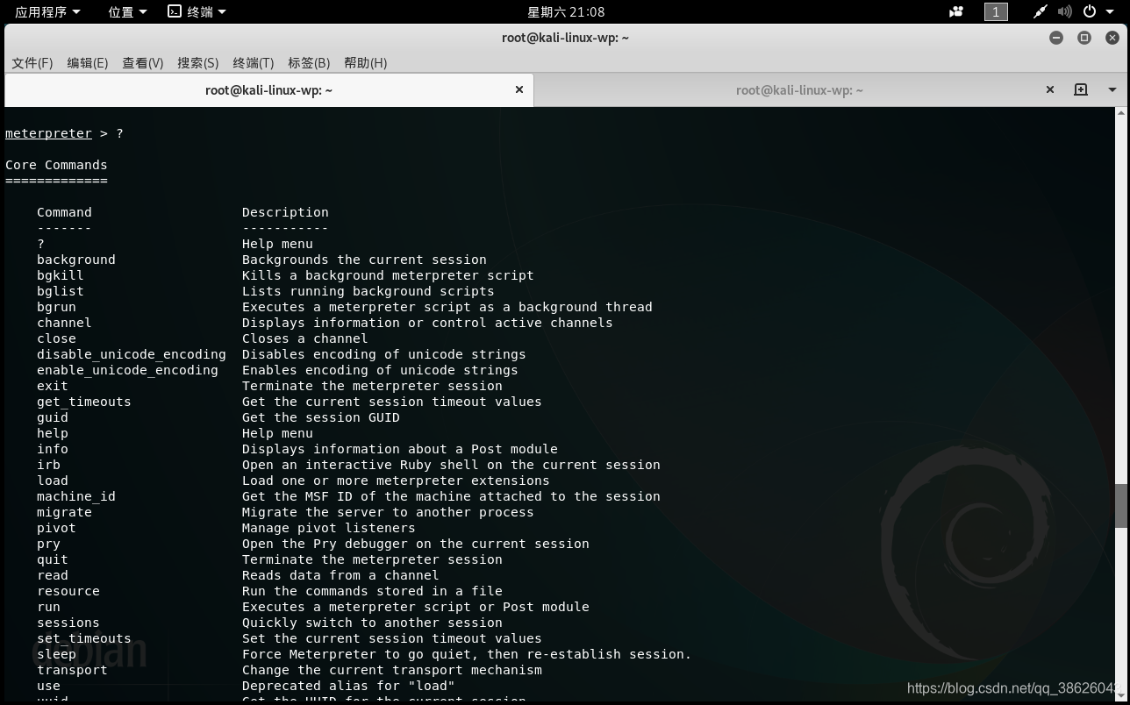Click the 'pry' command text
Viewport: 1130px width, 705px height.
coord(48,544)
